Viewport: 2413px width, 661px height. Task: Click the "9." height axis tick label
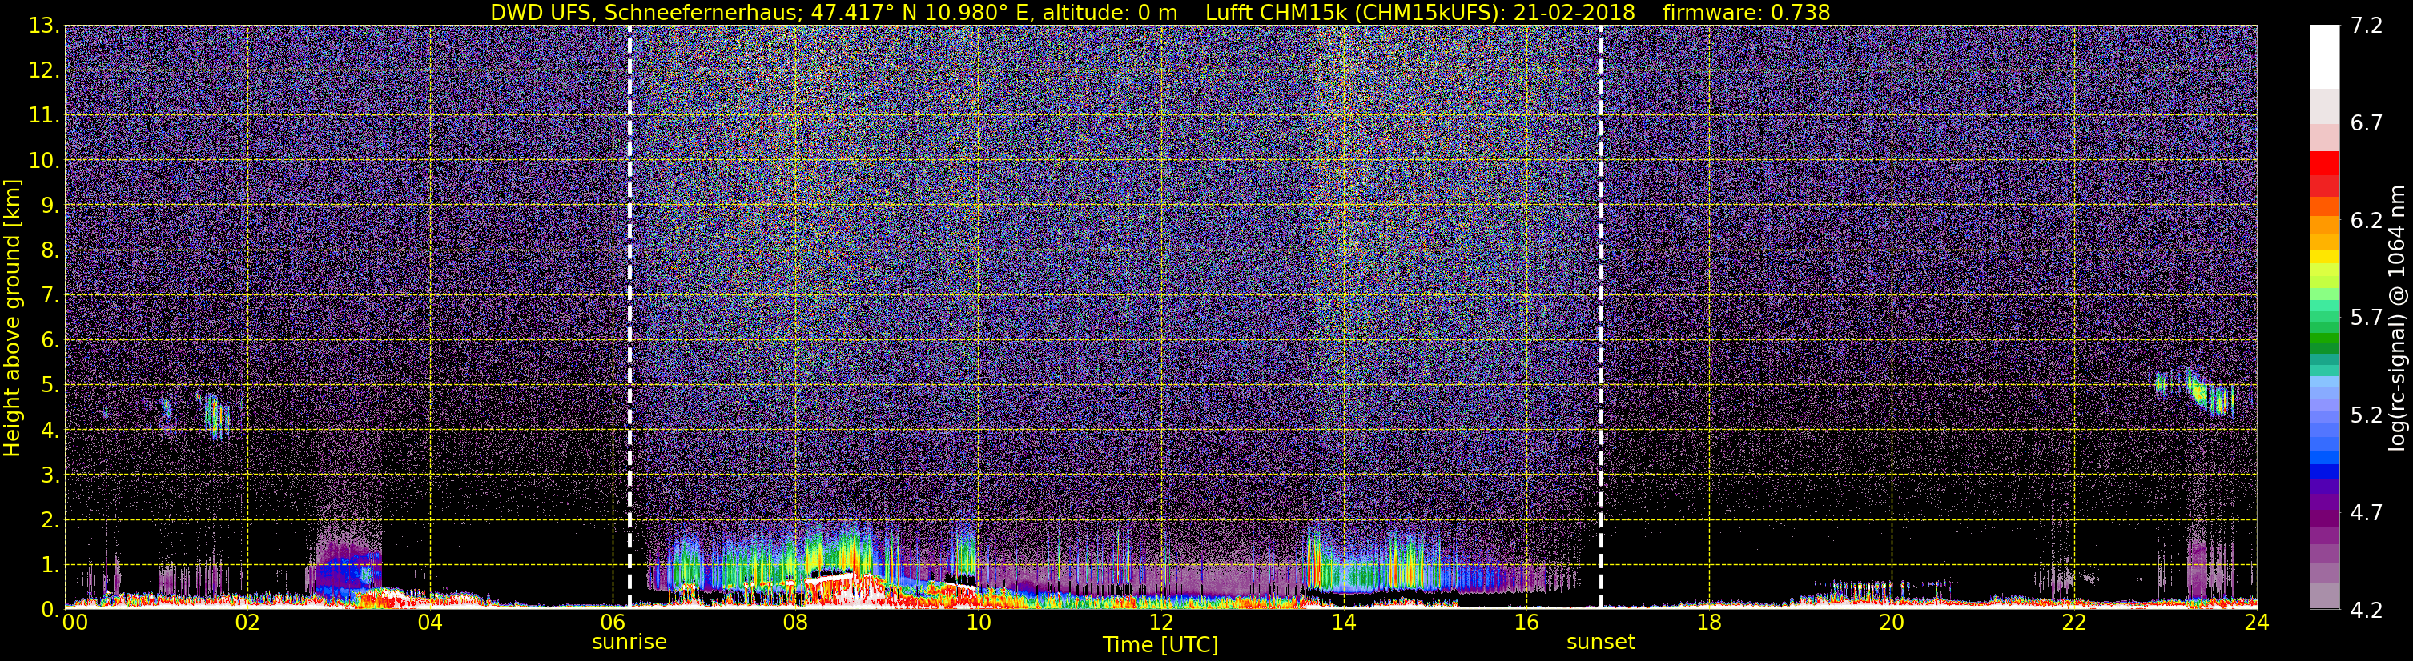(x=50, y=206)
